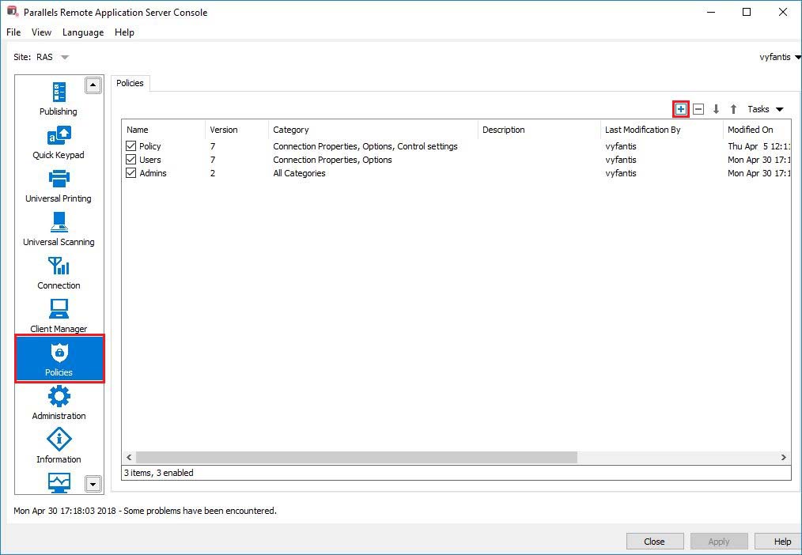Click the '3 items, 3 enabled' status text
802x555 pixels.
(158, 473)
